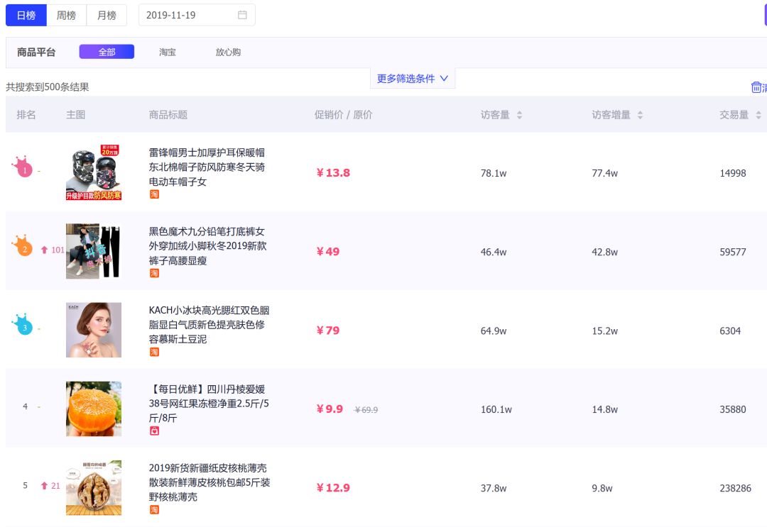Switch to the 月榜 monthly ranking tab
Image resolution: width=767 pixels, height=527 pixels.
tap(107, 15)
